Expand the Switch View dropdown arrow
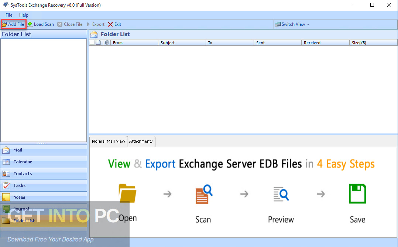Viewport: 398px width, 247px height. click(308, 25)
